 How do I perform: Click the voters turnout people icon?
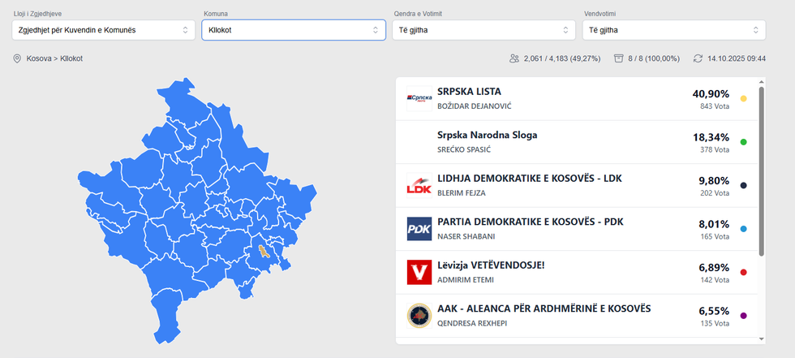[x=514, y=58]
